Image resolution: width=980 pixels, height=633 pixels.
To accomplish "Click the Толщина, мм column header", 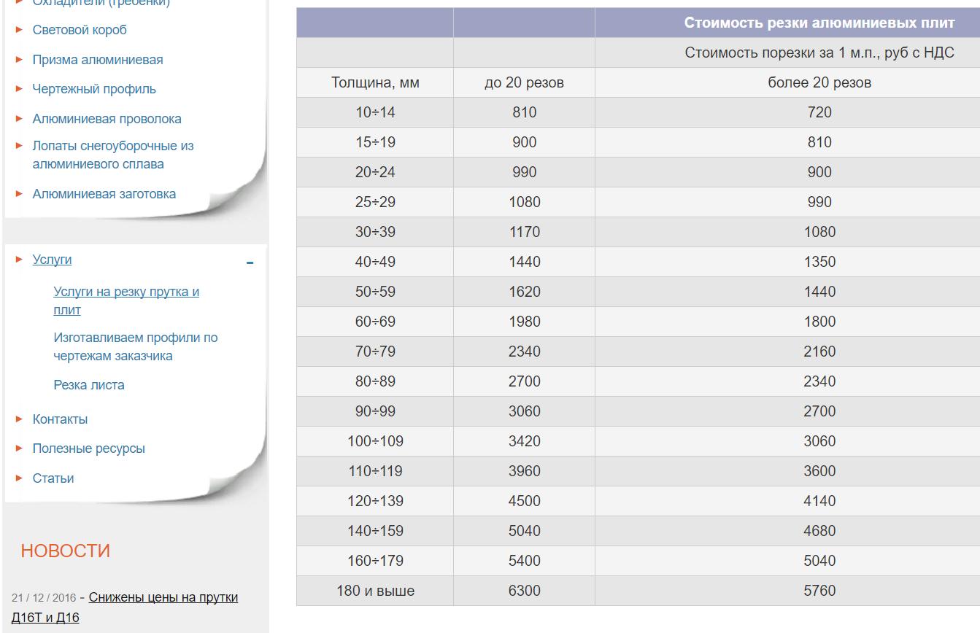I will 375,82.
